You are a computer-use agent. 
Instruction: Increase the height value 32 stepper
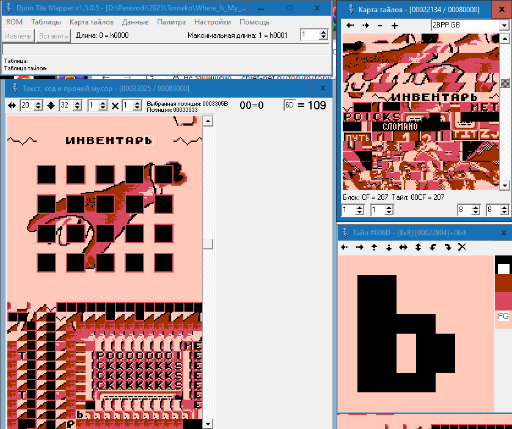(78, 103)
